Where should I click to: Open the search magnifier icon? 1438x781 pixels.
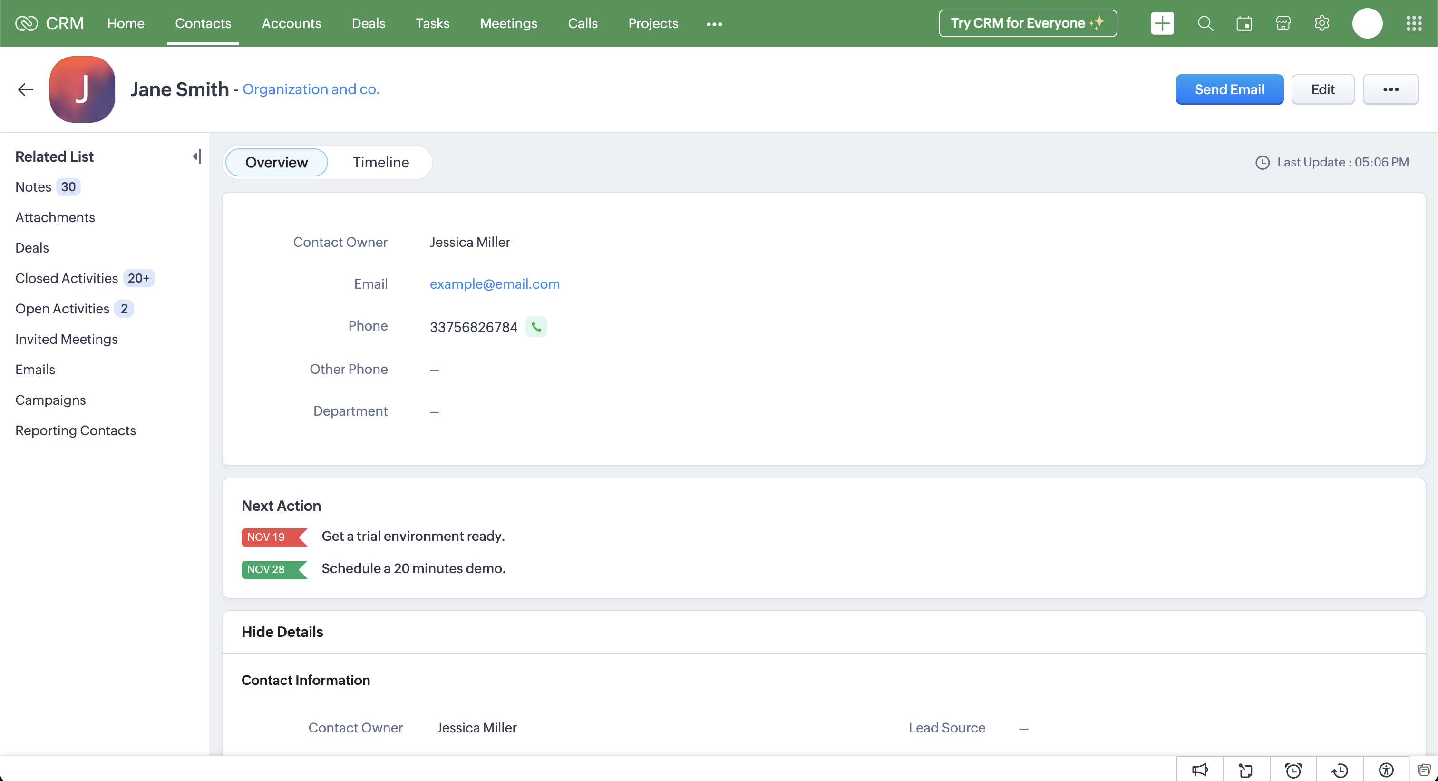point(1205,23)
